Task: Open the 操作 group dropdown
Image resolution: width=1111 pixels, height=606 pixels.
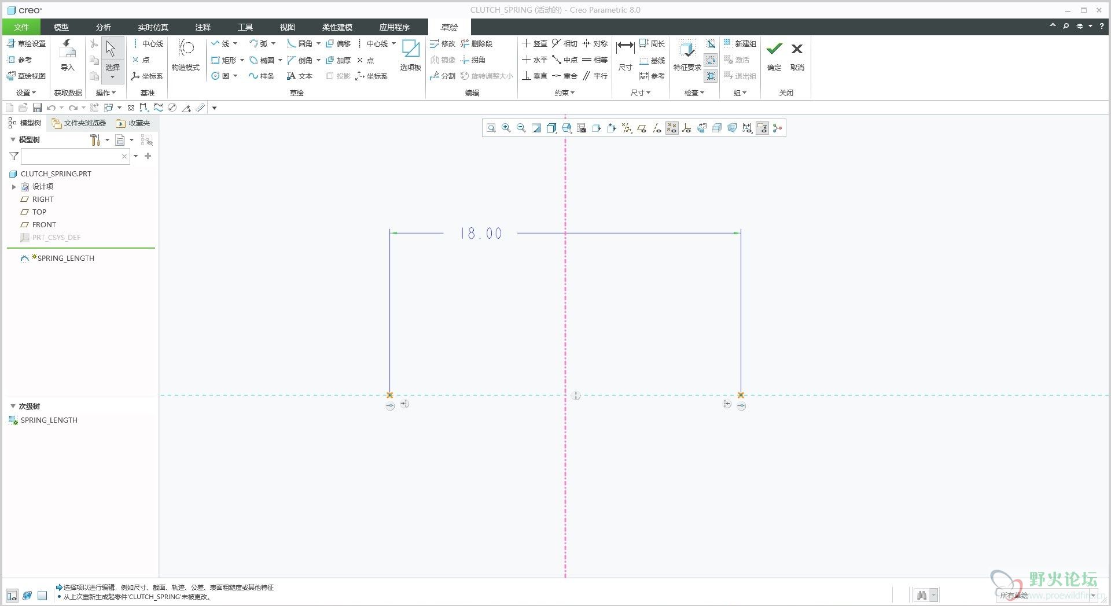Action: tap(106, 93)
